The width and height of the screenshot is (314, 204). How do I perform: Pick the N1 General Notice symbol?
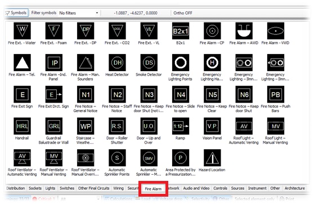[86, 94]
